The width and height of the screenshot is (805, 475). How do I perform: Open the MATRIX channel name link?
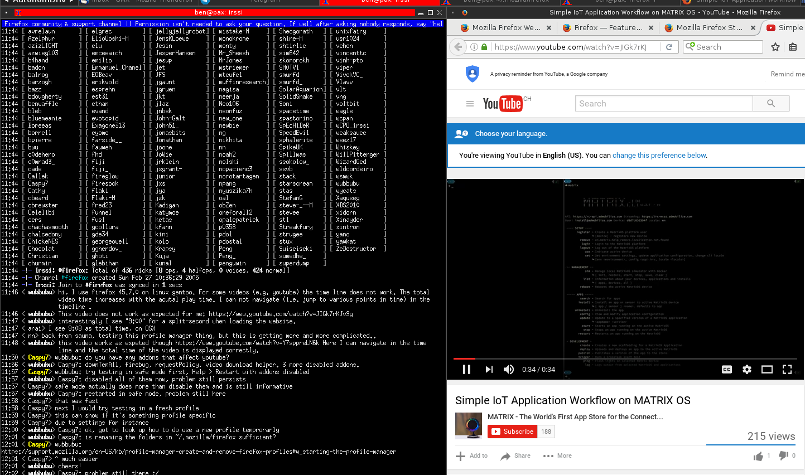575,417
